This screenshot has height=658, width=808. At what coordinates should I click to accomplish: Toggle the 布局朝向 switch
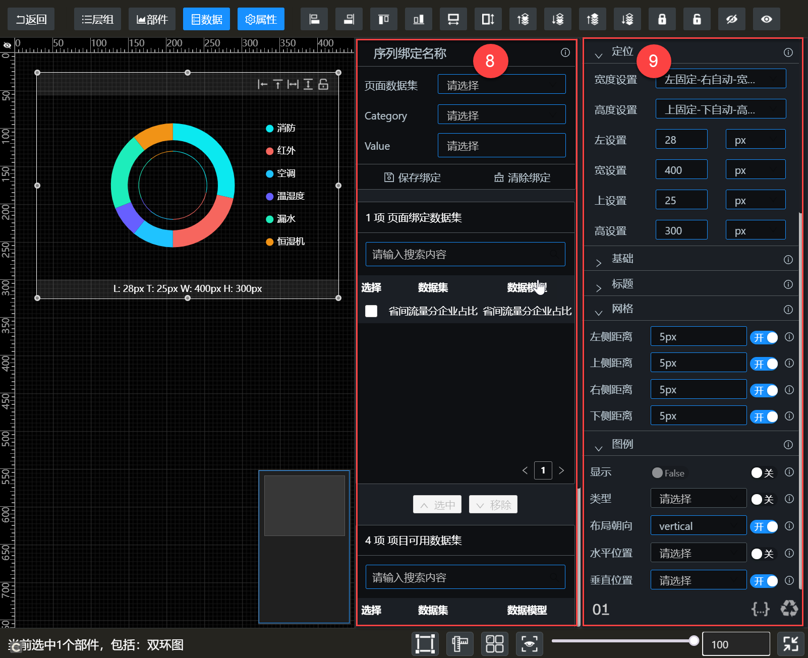(x=764, y=527)
